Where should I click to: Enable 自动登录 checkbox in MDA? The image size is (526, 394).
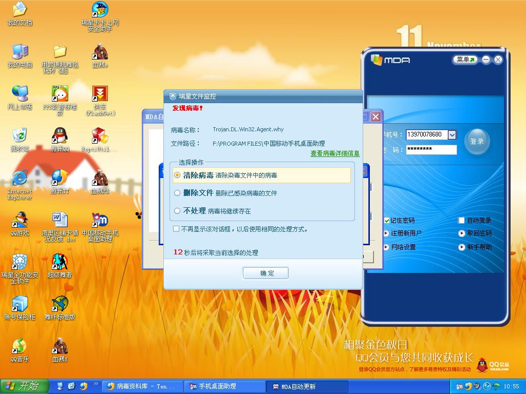point(462,221)
